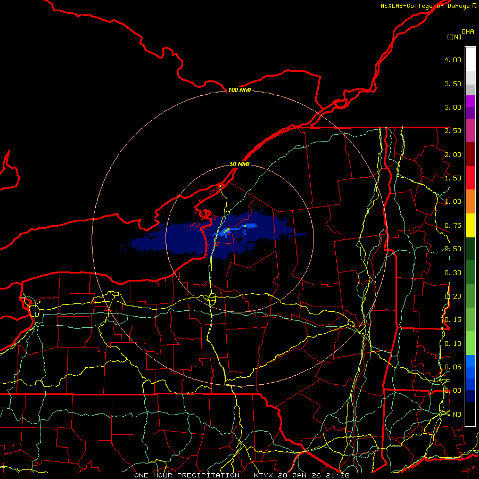479x479 pixels.
Task: Click the 4.00 legend value
Action: point(453,60)
